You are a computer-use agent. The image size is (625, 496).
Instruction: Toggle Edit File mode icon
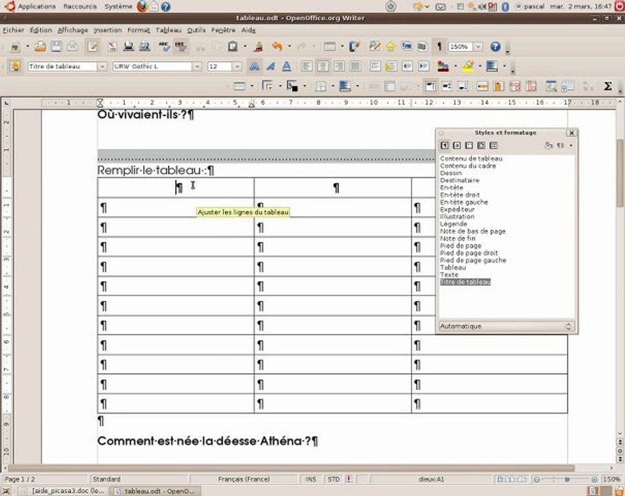92,47
